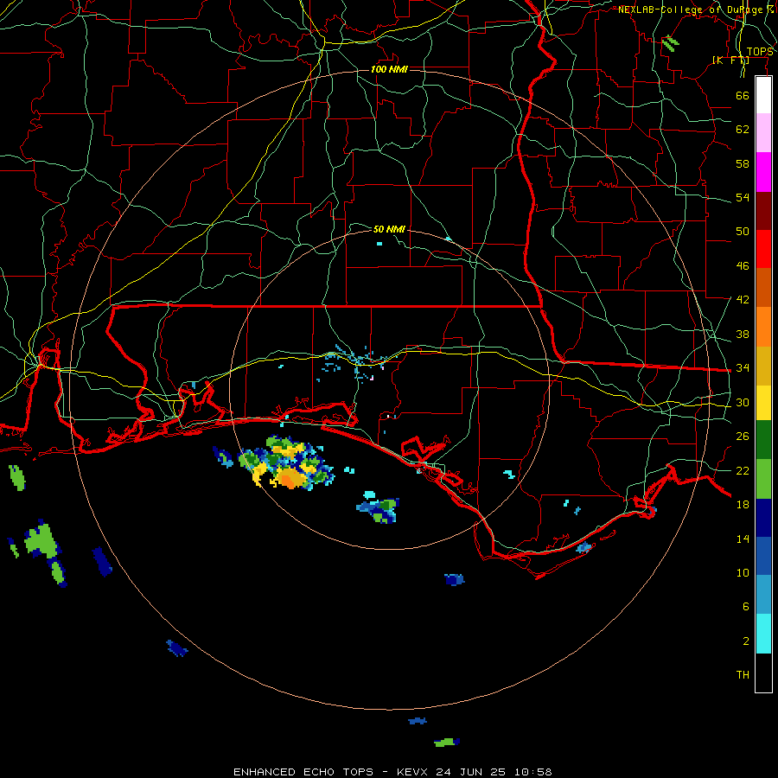Click legend value "14"
Screen dimensions: 778x778
click(743, 539)
